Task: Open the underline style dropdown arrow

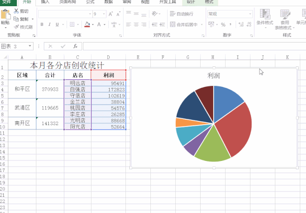Action: [63, 24]
